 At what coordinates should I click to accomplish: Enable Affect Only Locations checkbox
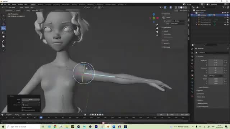coord(163,43)
